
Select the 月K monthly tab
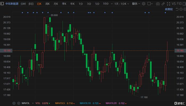tap(56, 4)
